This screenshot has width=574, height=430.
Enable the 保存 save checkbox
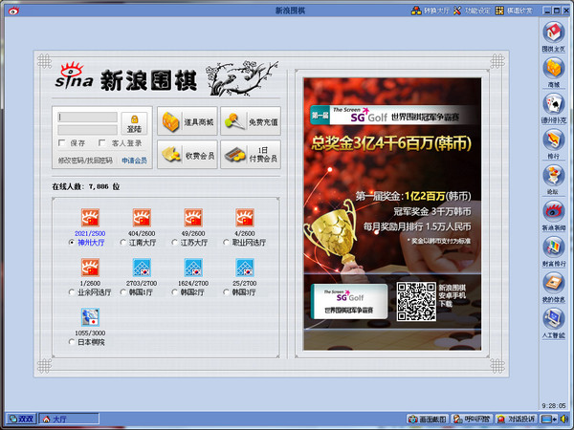click(x=62, y=142)
